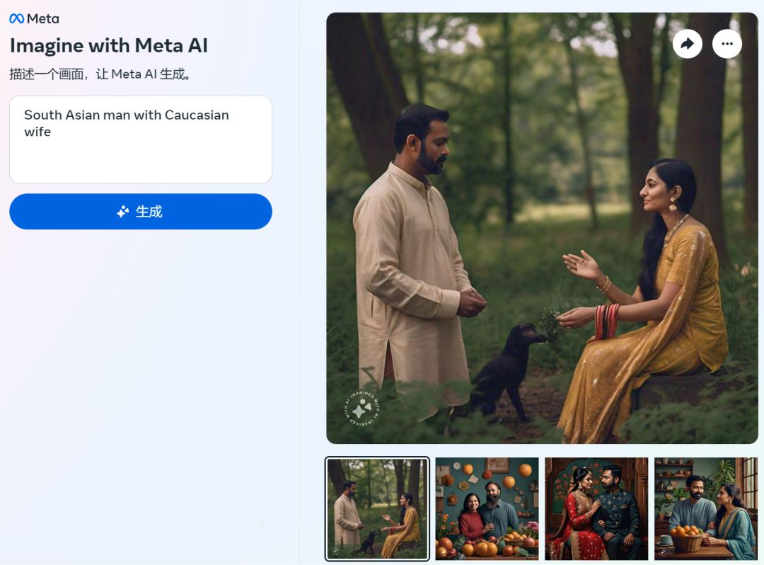Click the Meta wordmark text

(43, 18)
